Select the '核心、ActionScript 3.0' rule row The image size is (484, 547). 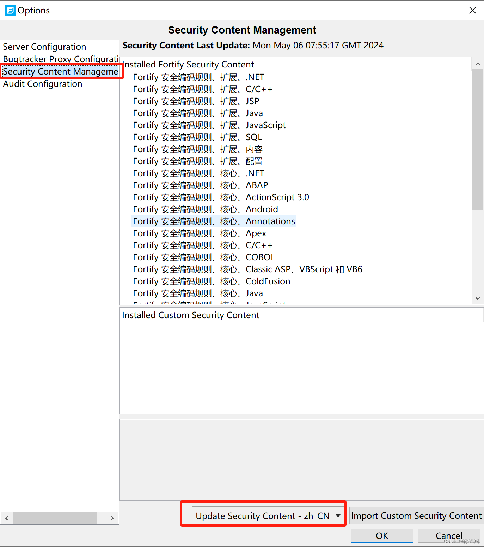[221, 197]
